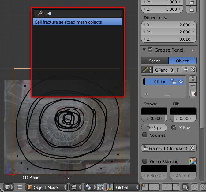Open the Fill color swatch

coord(183,111)
